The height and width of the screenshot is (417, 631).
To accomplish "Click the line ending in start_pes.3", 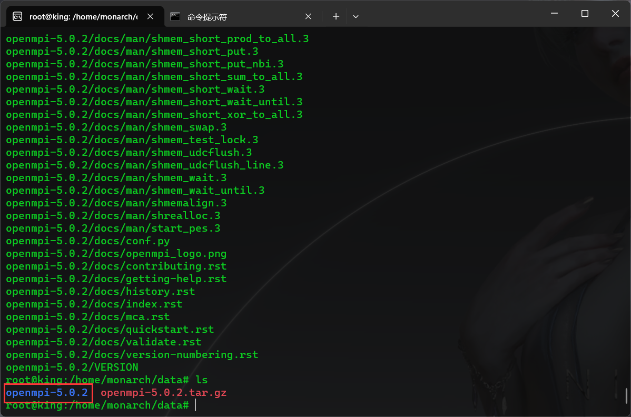I will click(113, 229).
